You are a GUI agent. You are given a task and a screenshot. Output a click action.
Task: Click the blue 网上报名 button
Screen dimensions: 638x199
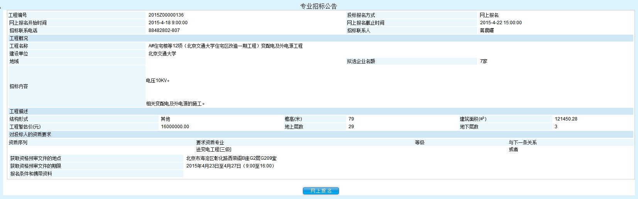point(321,191)
